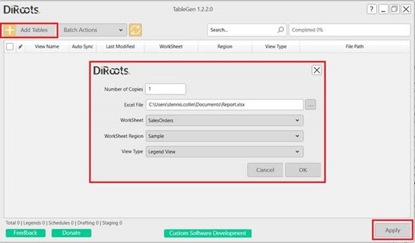Sort by Region column header

(x=225, y=46)
